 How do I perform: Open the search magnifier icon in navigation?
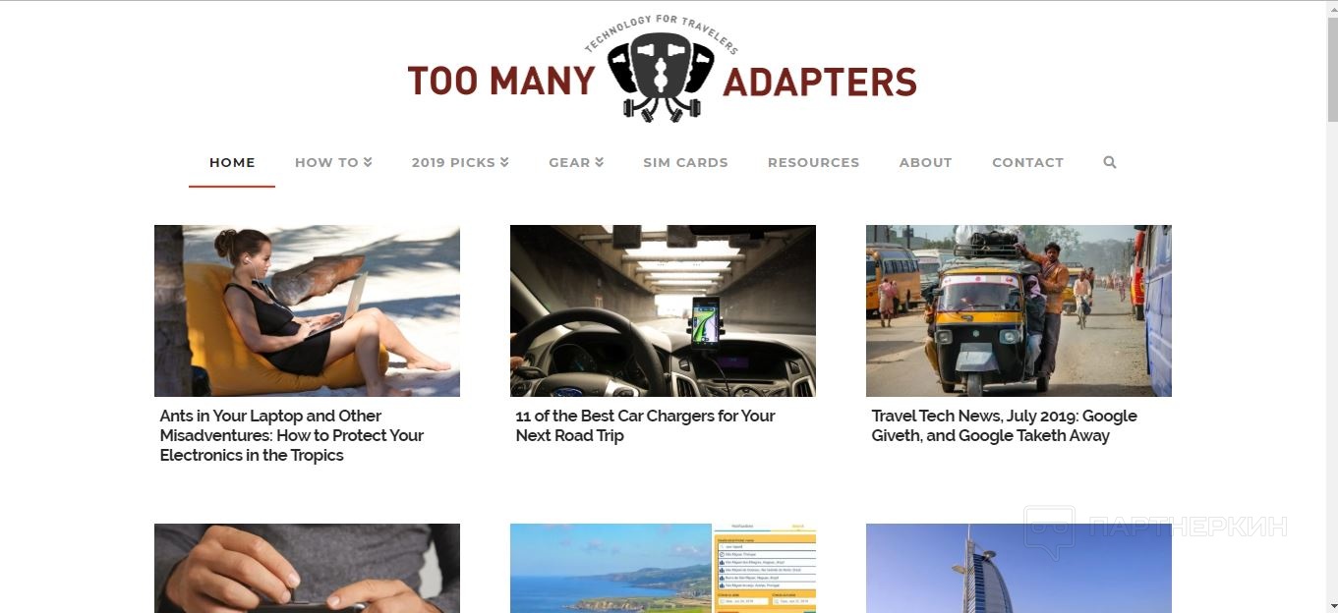1110,162
